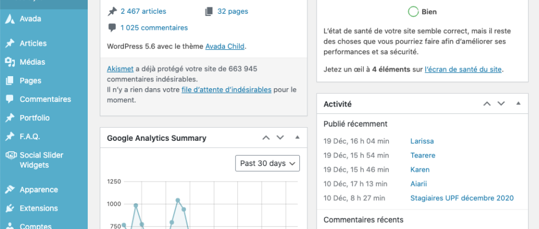Click the Portfolio pushpin icon in sidebar
This screenshot has height=229, width=539.
pyautogui.click(x=10, y=118)
